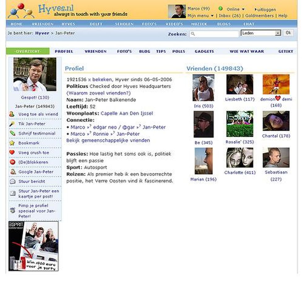303x281 pixels.
Task: Click the green Online status icon
Action: click(220, 9)
